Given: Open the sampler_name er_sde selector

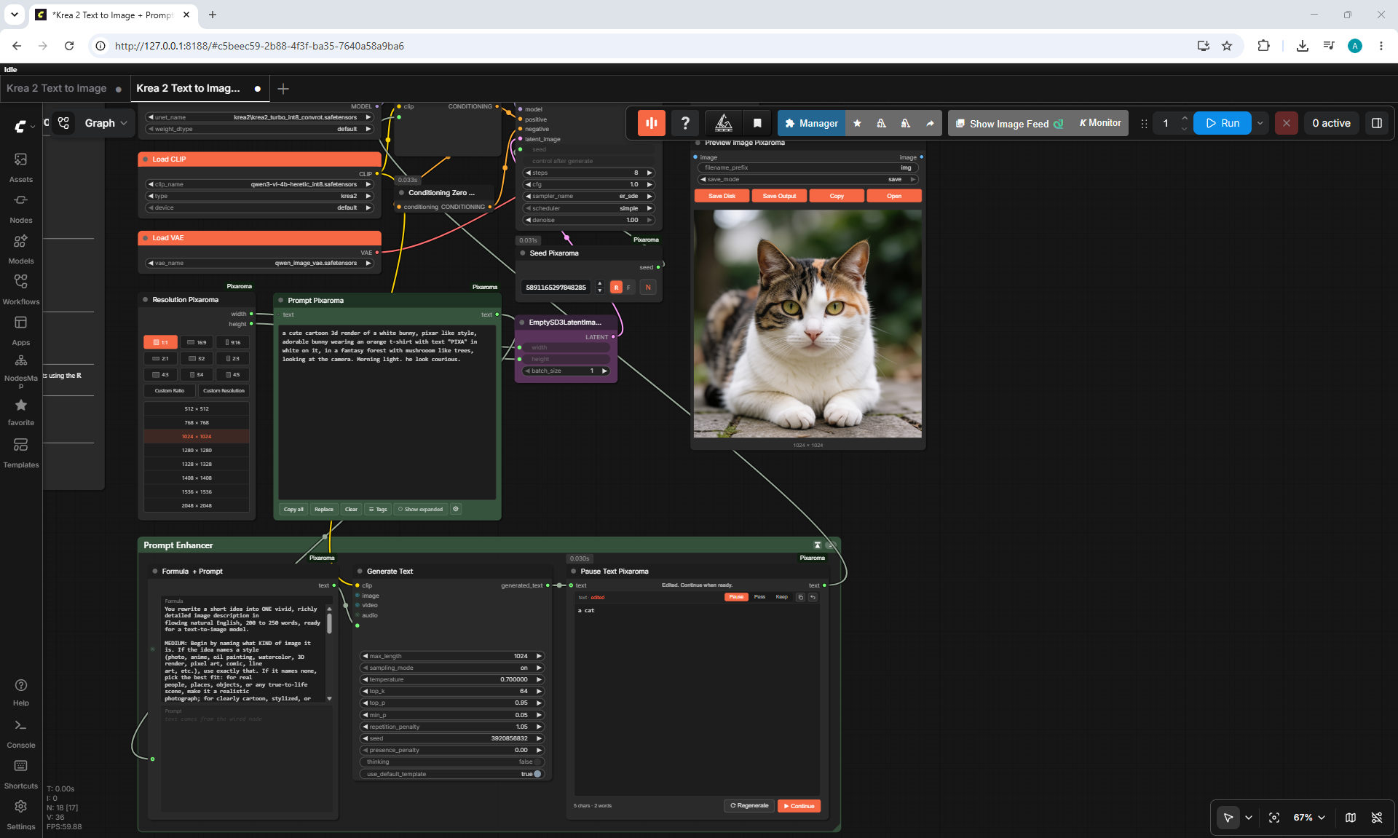Looking at the screenshot, I should click(589, 196).
